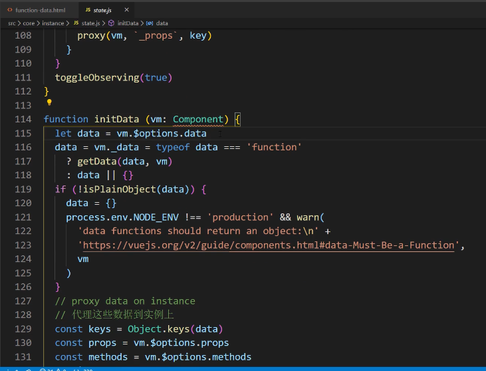Click line number 119 in the gutter
This screenshot has height=371, width=486.
point(23,189)
